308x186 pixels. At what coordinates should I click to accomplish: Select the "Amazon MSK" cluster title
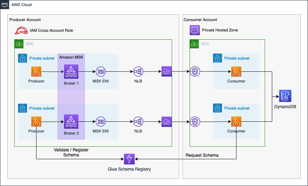[71, 57]
